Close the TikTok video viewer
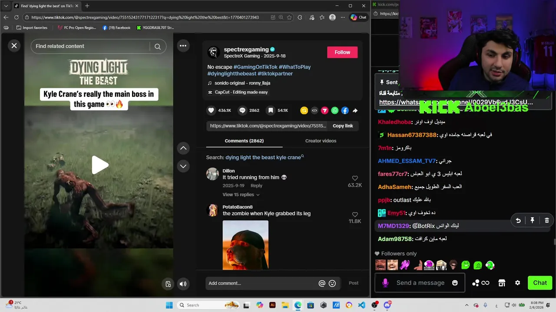This screenshot has height=312, width=556. pyautogui.click(x=14, y=45)
